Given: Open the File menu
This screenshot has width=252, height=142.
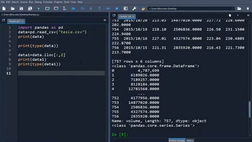Looking at the screenshot, I should click(x=3, y=2).
